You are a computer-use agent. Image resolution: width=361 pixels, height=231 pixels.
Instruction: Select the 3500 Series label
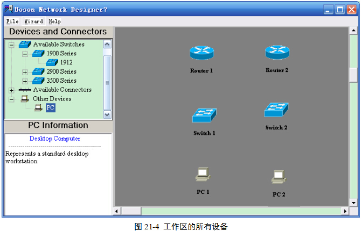(61, 81)
